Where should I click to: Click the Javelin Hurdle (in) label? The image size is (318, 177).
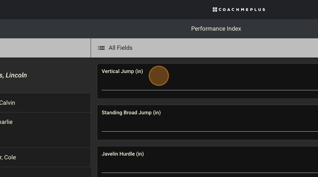click(123, 154)
